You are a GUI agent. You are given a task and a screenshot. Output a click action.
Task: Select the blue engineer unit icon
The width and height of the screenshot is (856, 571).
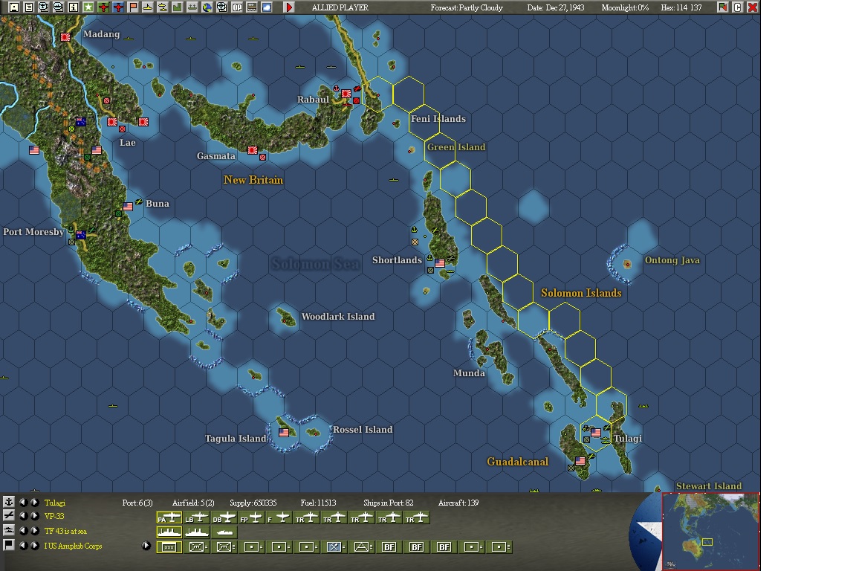click(334, 547)
